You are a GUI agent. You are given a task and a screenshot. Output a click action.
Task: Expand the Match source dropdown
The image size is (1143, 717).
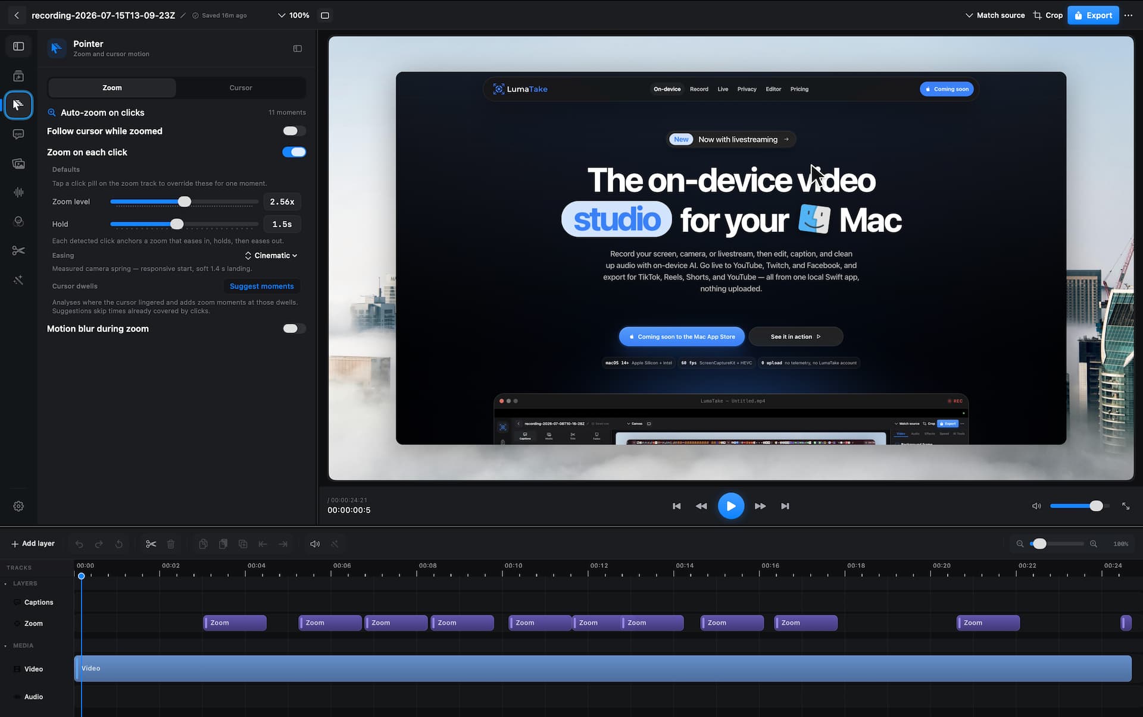[995, 15]
